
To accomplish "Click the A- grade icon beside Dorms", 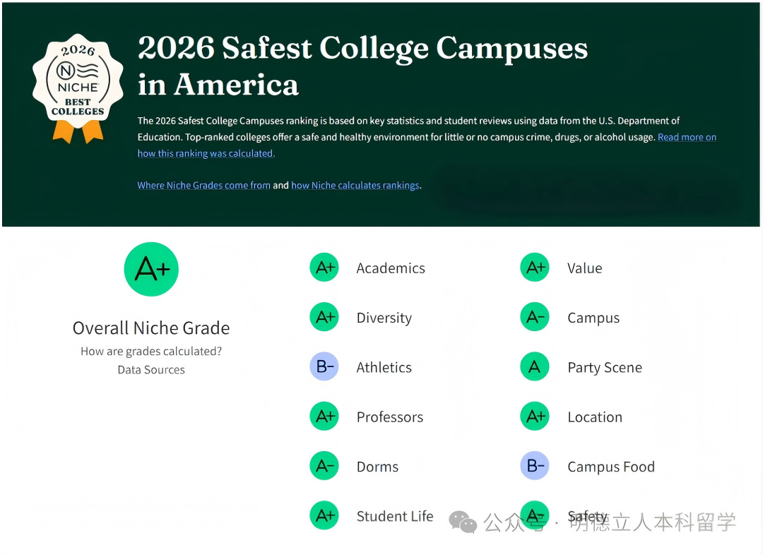I will click(324, 466).
